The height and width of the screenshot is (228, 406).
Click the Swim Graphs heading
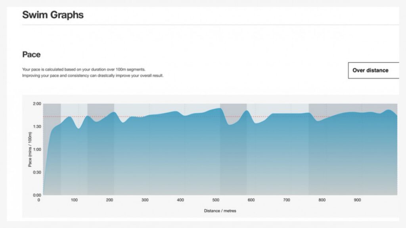53,15
